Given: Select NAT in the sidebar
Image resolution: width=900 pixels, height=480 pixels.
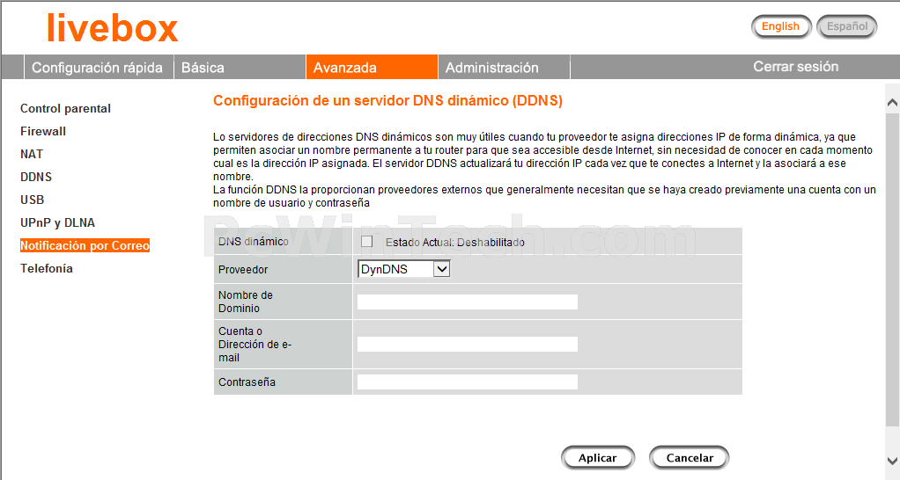Looking at the screenshot, I should click(x=32, y=154).
